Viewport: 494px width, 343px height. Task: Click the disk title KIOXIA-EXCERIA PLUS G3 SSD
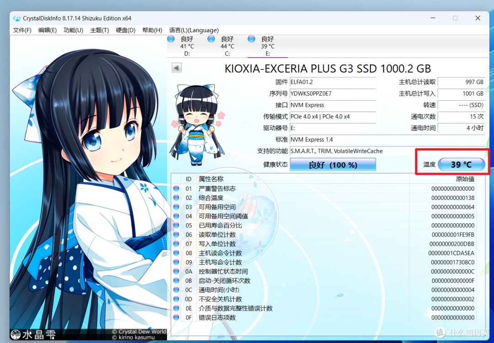click(x=328, y=68)
